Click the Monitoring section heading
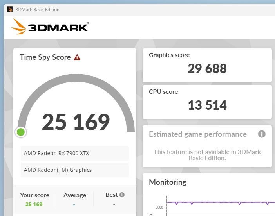 coord(167,182)
